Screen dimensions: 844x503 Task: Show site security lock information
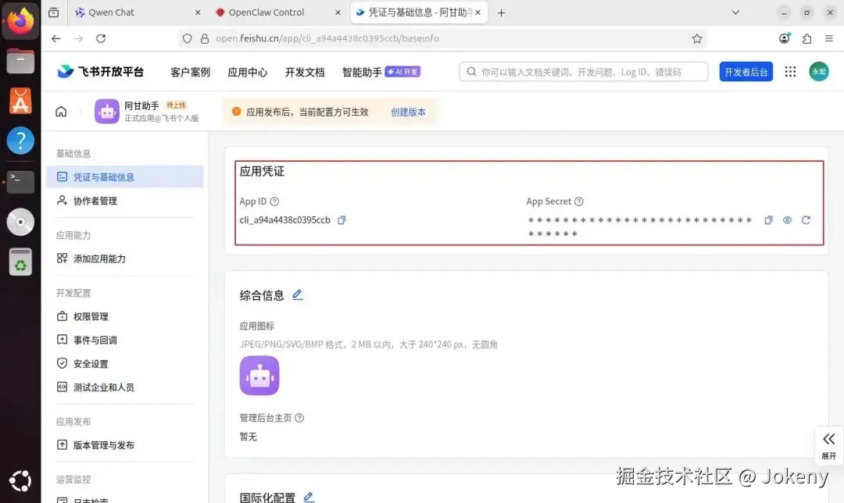point(205,39)
